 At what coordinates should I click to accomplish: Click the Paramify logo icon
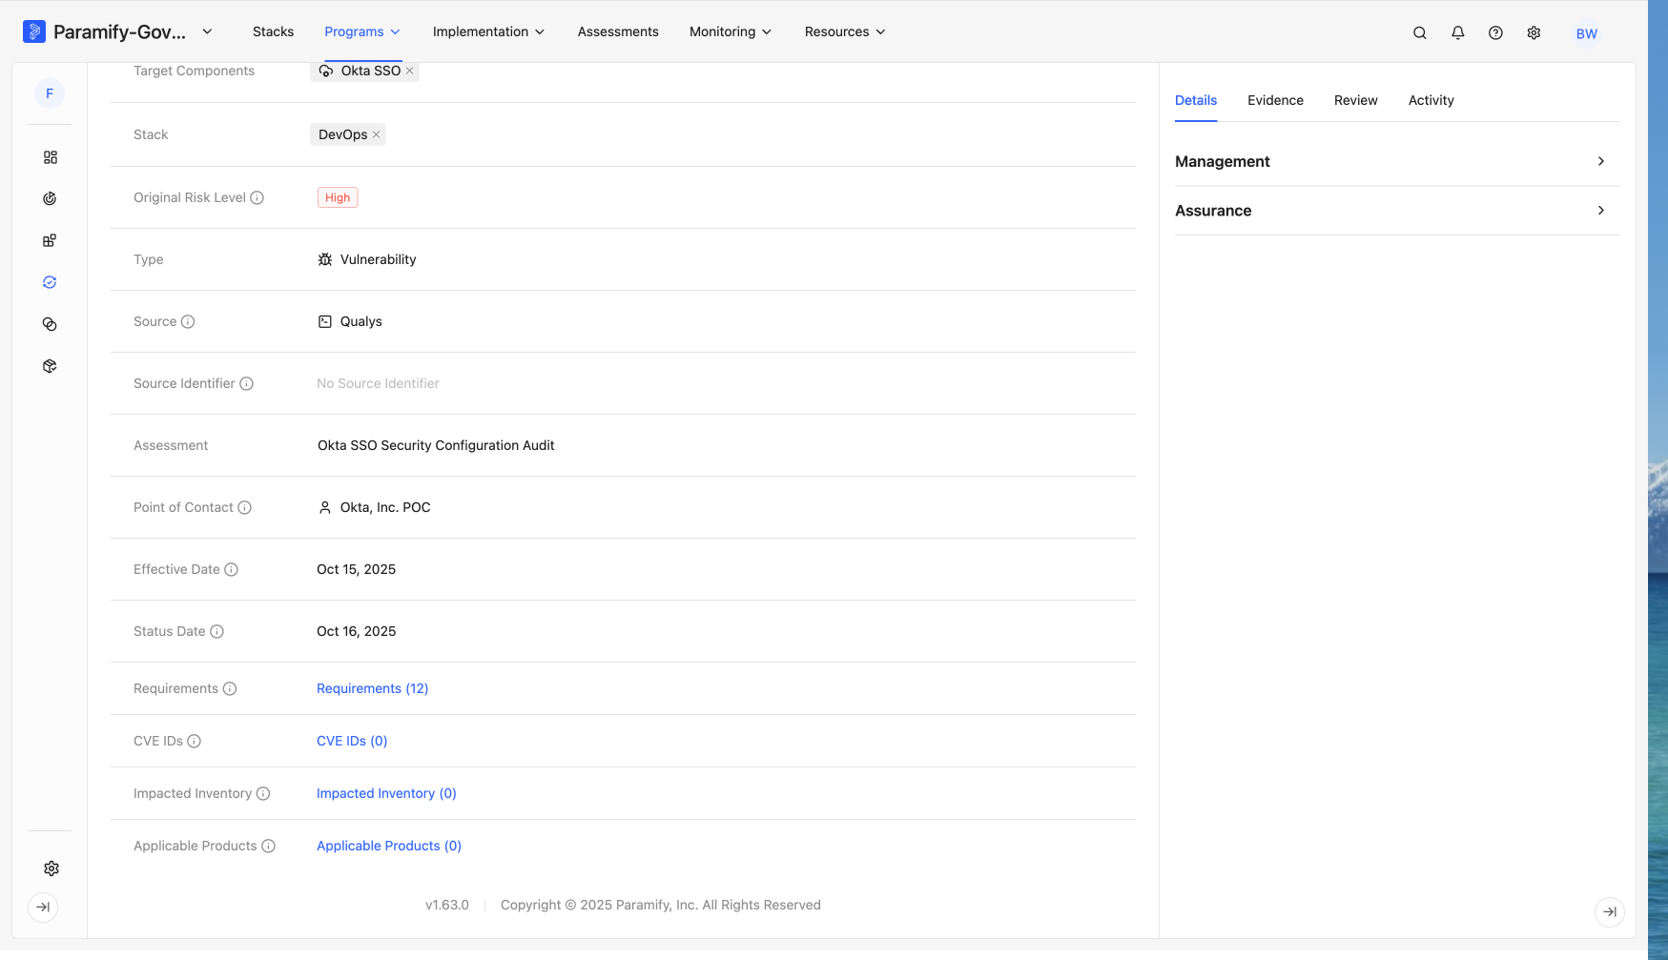point(34,31)
